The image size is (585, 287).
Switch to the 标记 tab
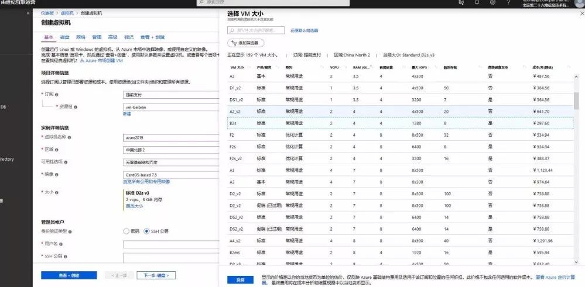pos(129,37)
